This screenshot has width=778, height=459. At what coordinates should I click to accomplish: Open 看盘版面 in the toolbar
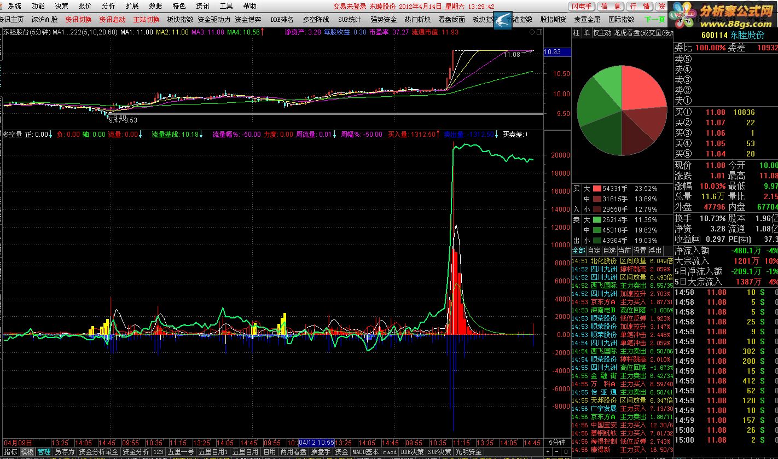pos(451,19)
